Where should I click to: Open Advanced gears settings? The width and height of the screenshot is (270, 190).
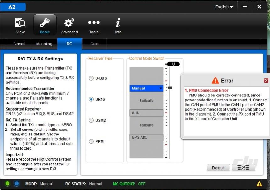(69, 23)
